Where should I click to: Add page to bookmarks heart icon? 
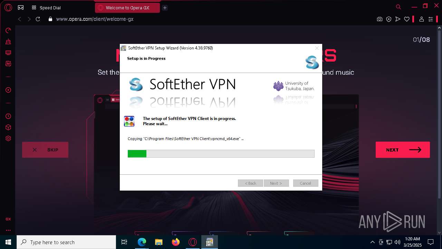407,19
